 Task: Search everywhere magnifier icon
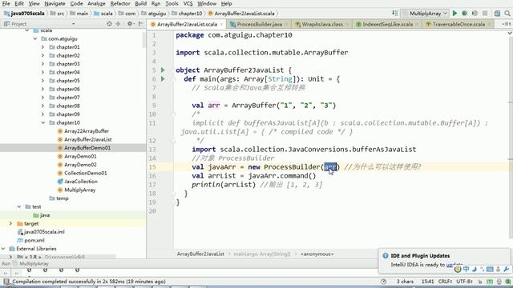[507, 13]
